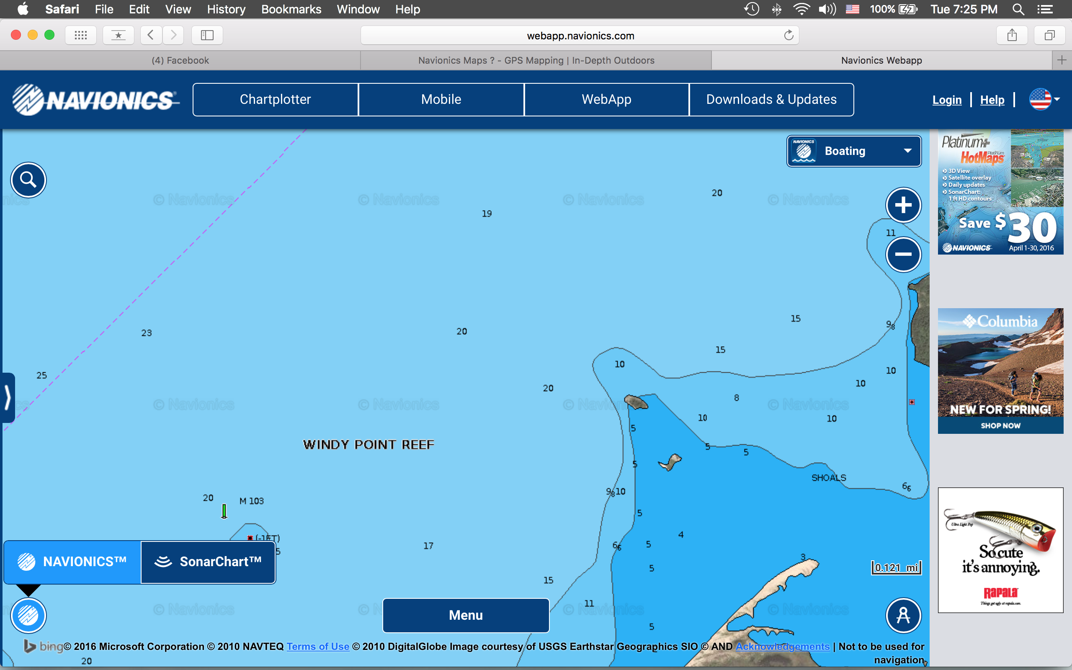
Task: Click the Safari address bar
Action: pyautogui.click(x=580, y=36)
